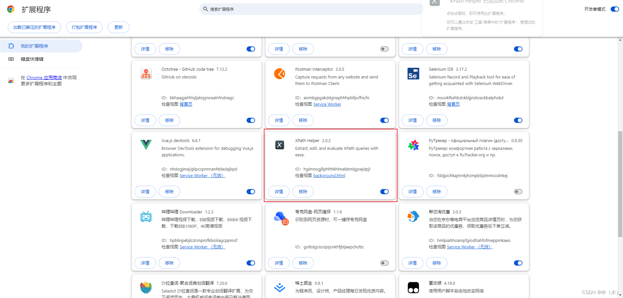The width and height of the screenshot is (623, 298).
Task: Click the Postman Interceptor icon
Action: coord(280,74)
